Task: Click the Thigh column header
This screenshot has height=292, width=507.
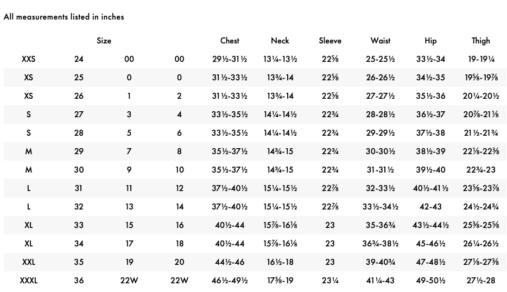Action: click(x=480, y=41)
